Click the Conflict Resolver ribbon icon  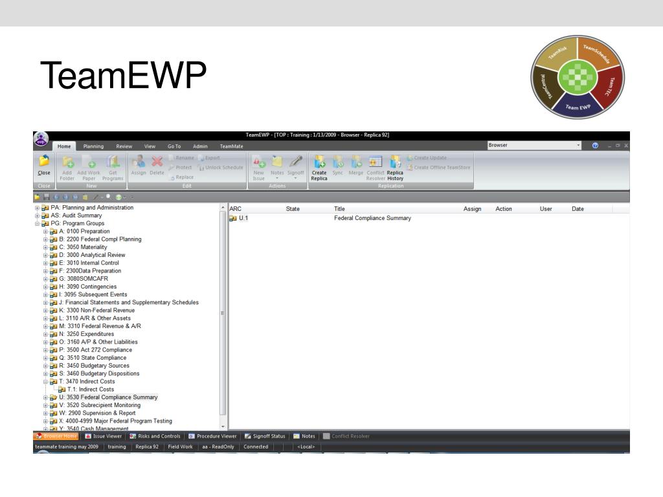pyautogui.click(x=376, y=161)
